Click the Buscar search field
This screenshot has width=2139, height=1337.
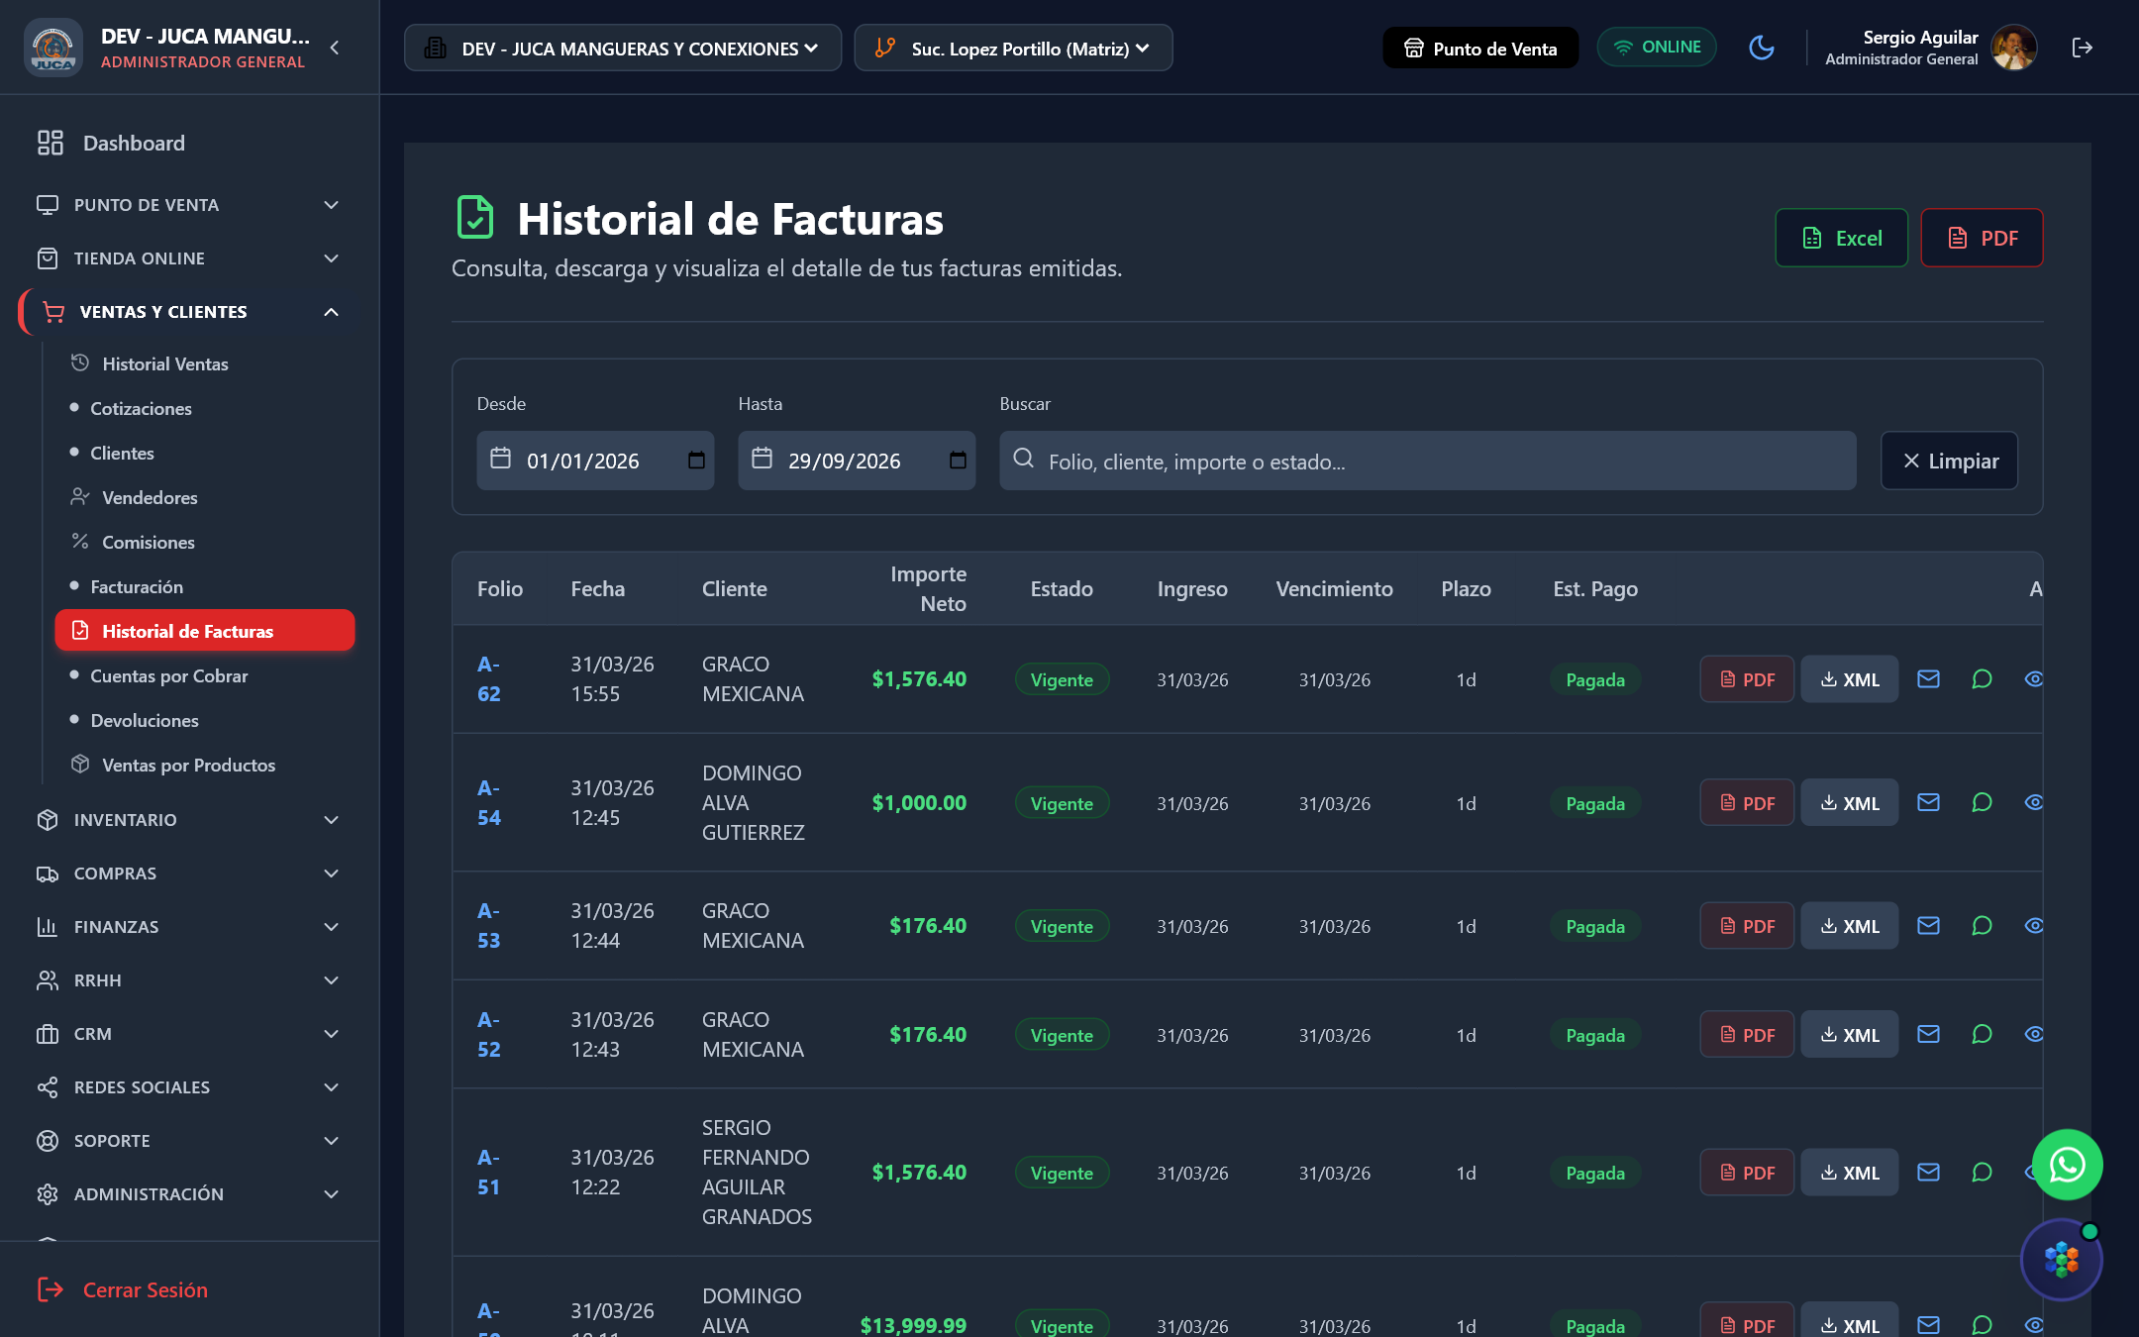(x=1427, y=461)
